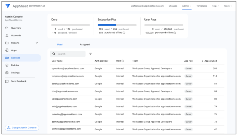The height and width of the screenshot is (135, 238).
Task: Click into the Search input field
Action: 70,54
